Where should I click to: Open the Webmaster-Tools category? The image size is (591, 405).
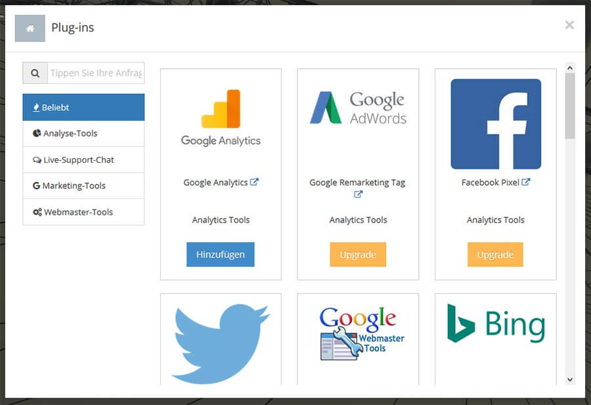click(x=83, y=212)
